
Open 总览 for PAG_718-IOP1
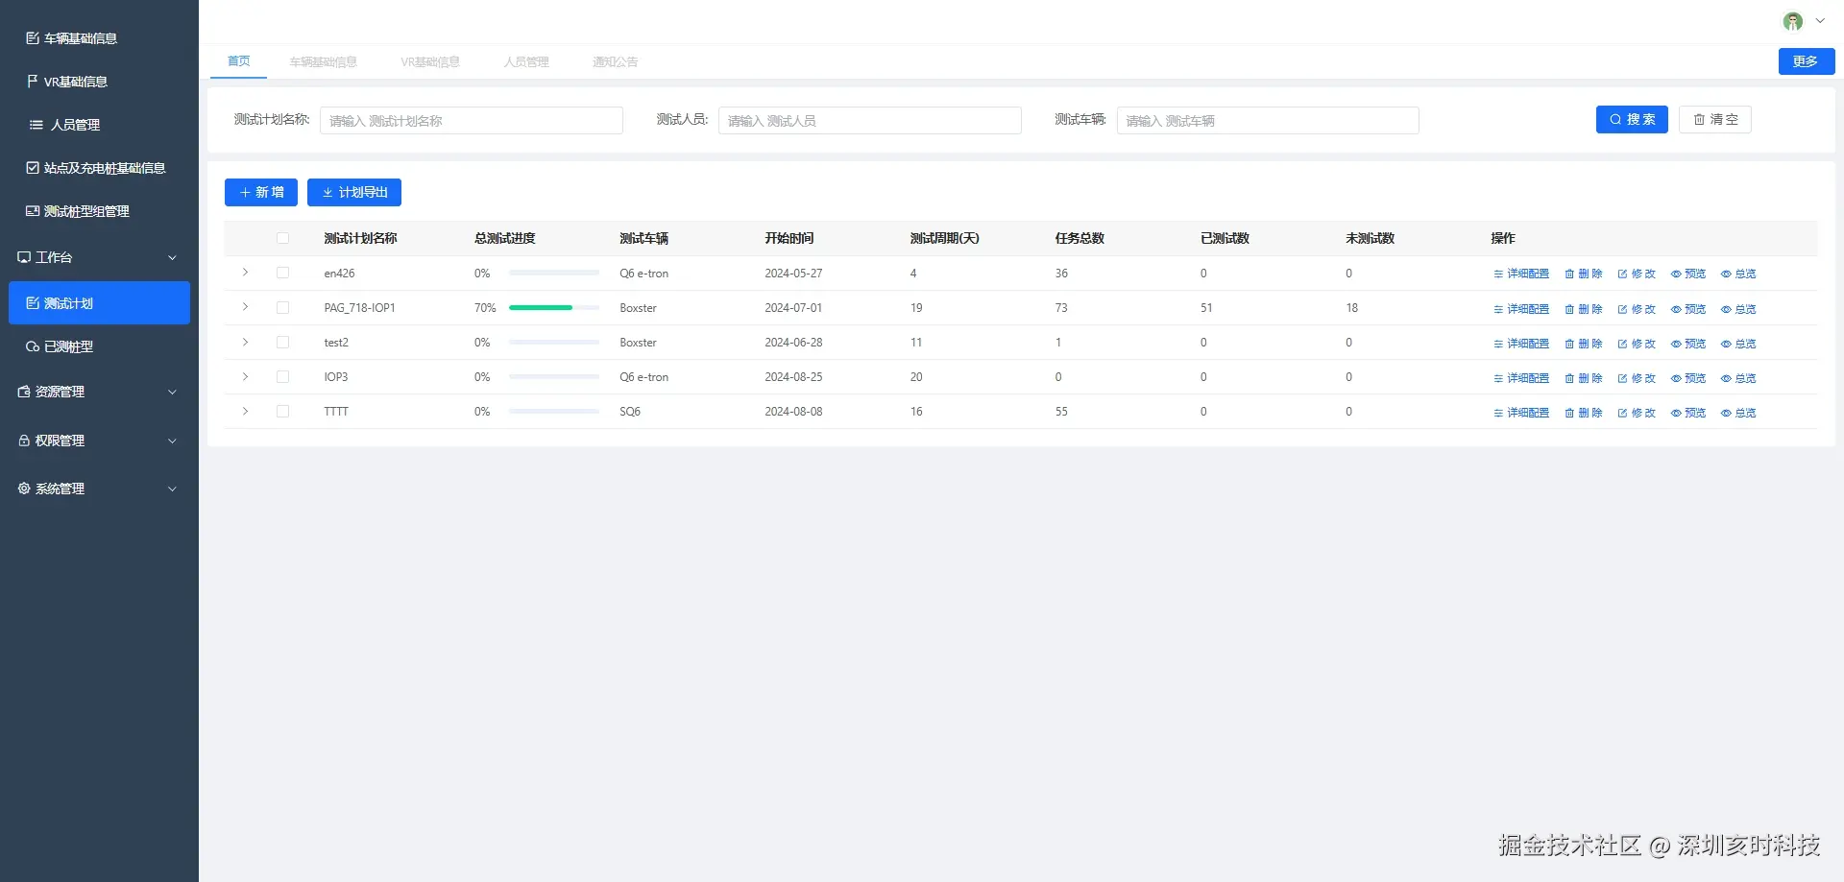(1738, 309)
